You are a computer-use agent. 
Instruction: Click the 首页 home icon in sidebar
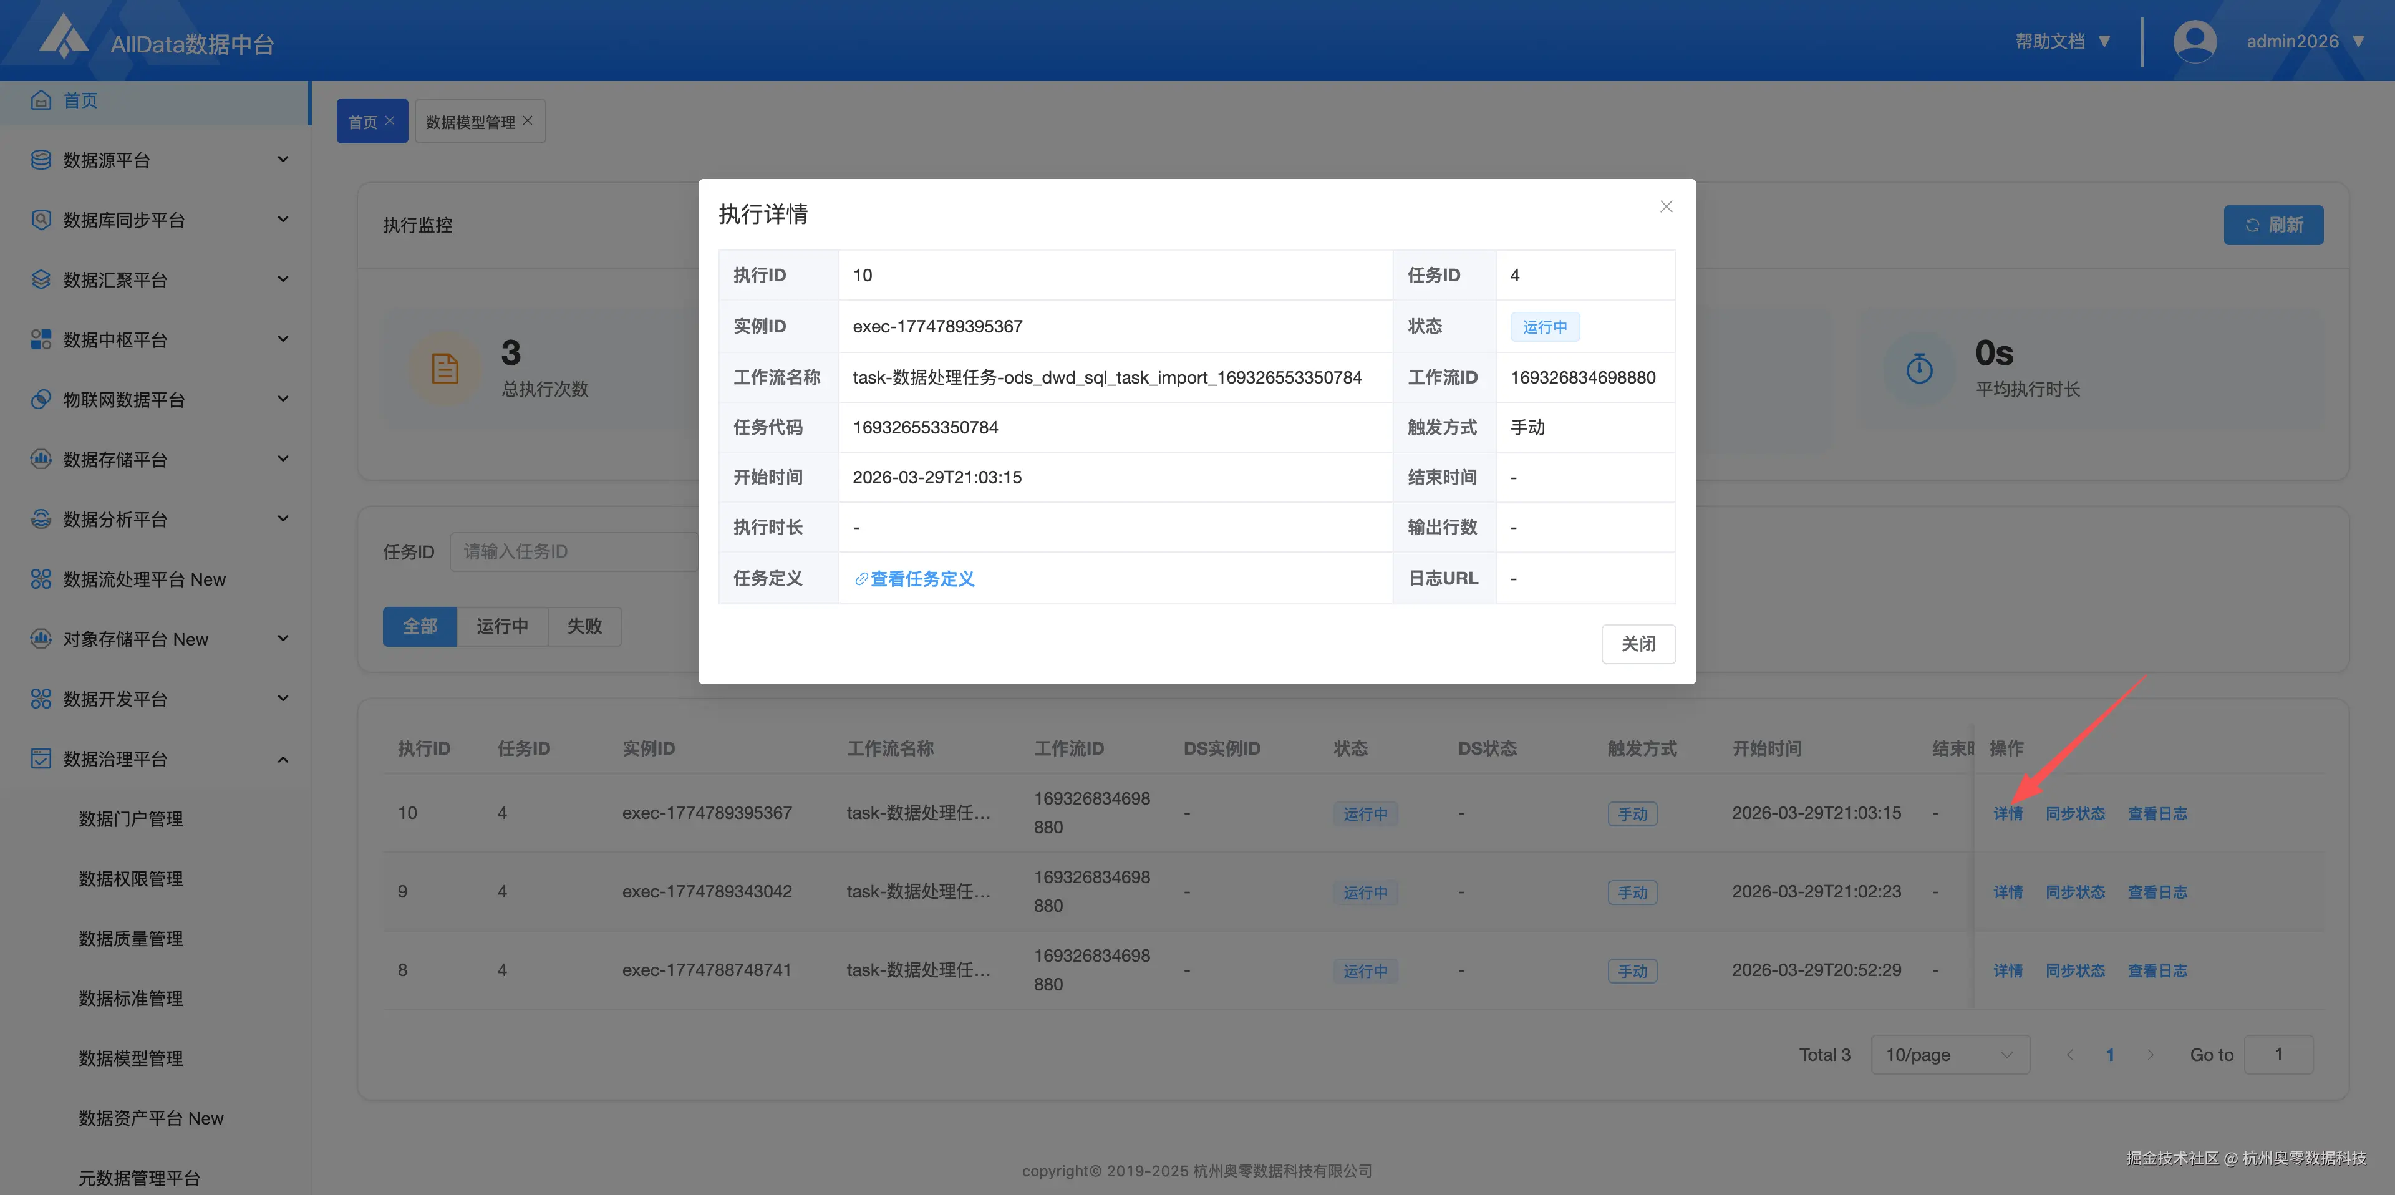click(40, 100)
